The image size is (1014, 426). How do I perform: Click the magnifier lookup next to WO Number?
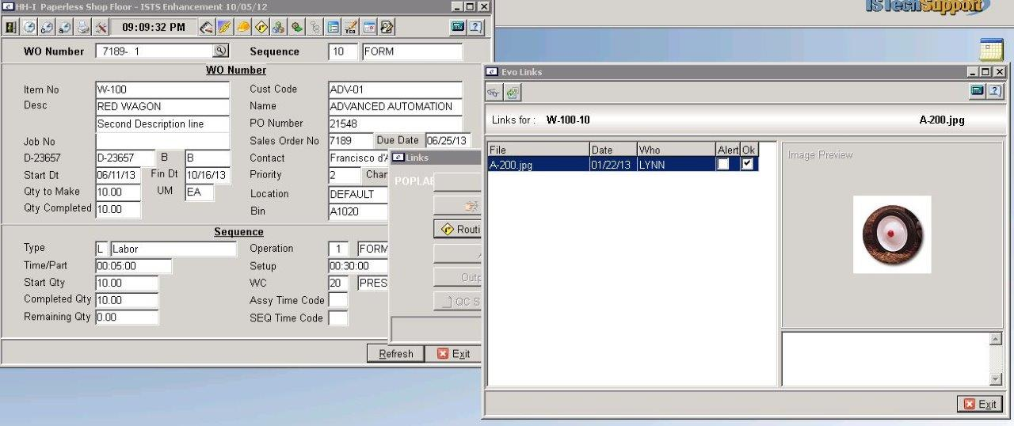(x=220, y=51)
